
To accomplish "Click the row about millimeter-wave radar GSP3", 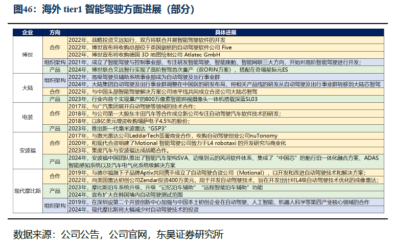I will (x=226, y=128).
